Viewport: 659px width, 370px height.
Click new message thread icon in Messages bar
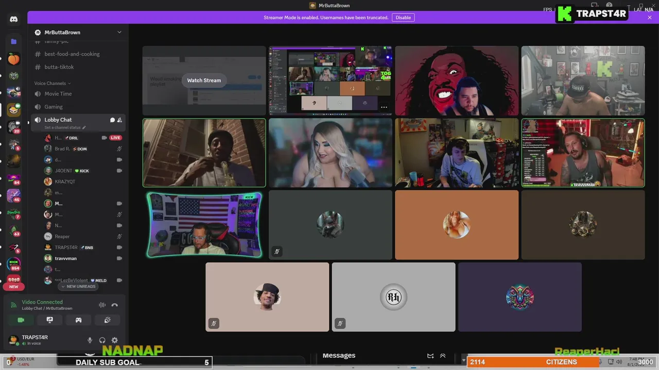pyautogui.click(x=430, y=356)
